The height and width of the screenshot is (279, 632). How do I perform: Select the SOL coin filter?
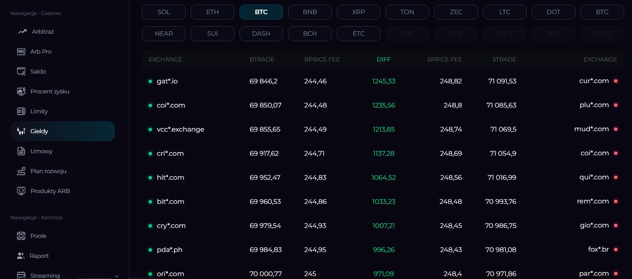164,12
